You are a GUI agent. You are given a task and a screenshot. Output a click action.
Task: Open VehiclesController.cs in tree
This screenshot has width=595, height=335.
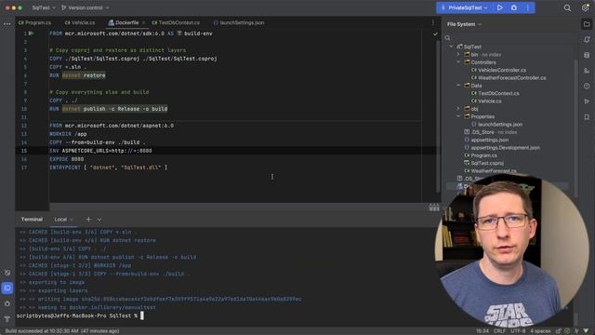(x=498, y=70)
